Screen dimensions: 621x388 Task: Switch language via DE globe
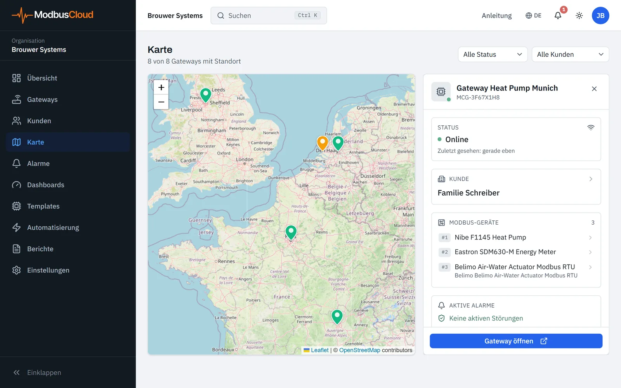tap(533, 16)
